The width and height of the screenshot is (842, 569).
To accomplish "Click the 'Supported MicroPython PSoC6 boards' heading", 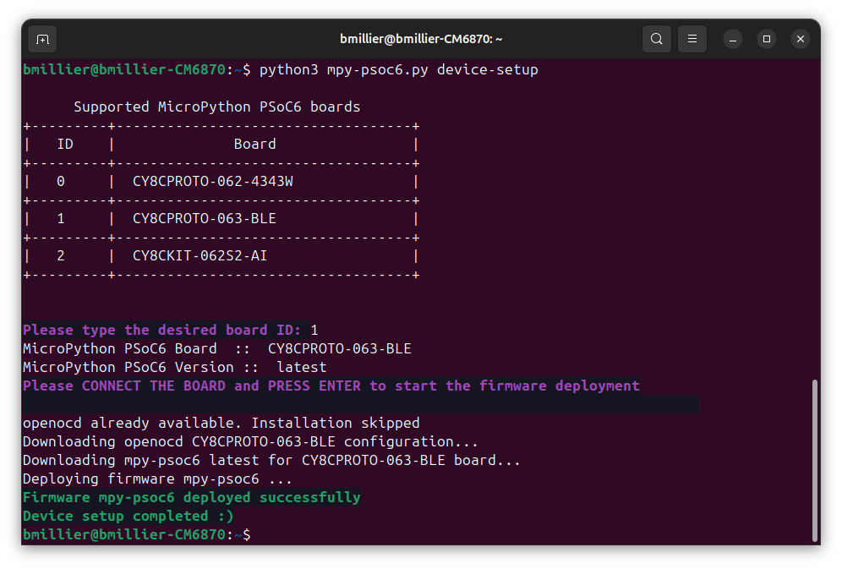I will [217, 107].
